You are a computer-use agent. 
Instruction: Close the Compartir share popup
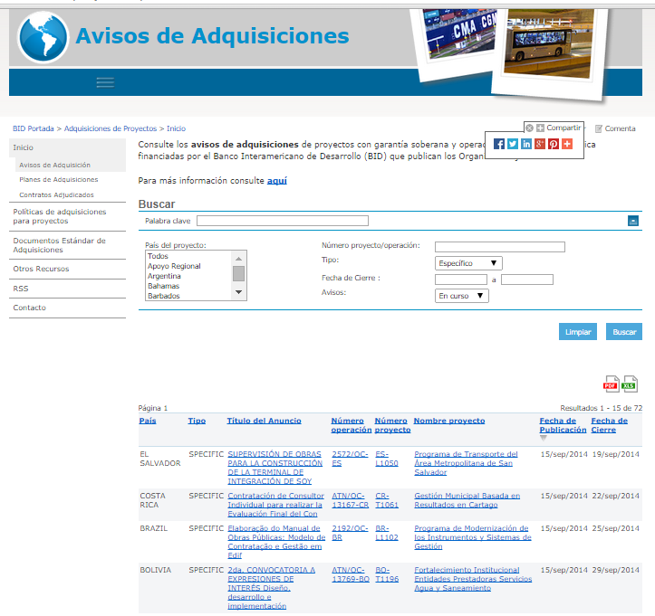[x=530, y=128]
